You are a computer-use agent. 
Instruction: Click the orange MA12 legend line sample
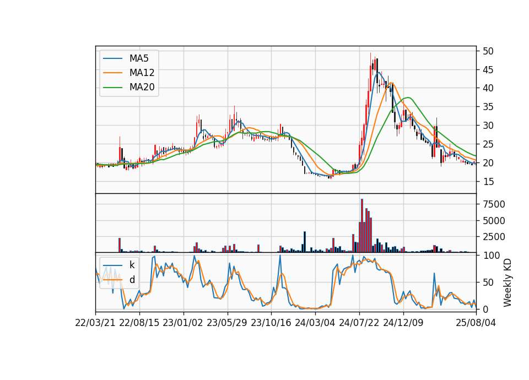tap(112, 73)
